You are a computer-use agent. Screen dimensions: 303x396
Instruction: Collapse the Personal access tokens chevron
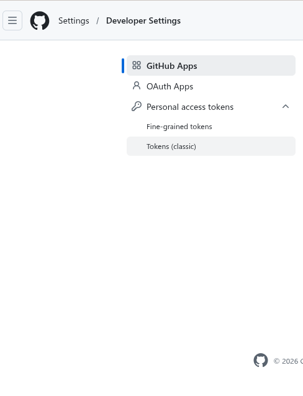(x=286, y=107)
